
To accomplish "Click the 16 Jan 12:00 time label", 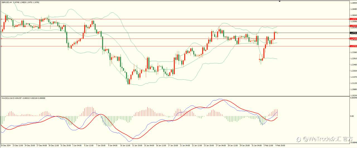I will click(x=161, y=145).
